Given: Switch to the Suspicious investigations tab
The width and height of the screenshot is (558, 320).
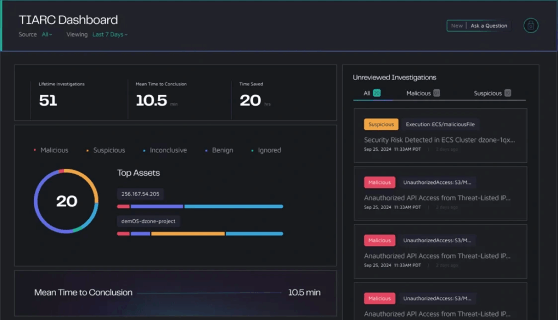Looking at the screenshot, I should pyautogui.click(x=488, y=93).
